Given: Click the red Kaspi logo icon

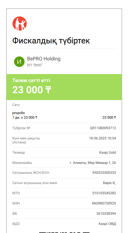Looking at the screenshot, I should click(x=19, y=24).
